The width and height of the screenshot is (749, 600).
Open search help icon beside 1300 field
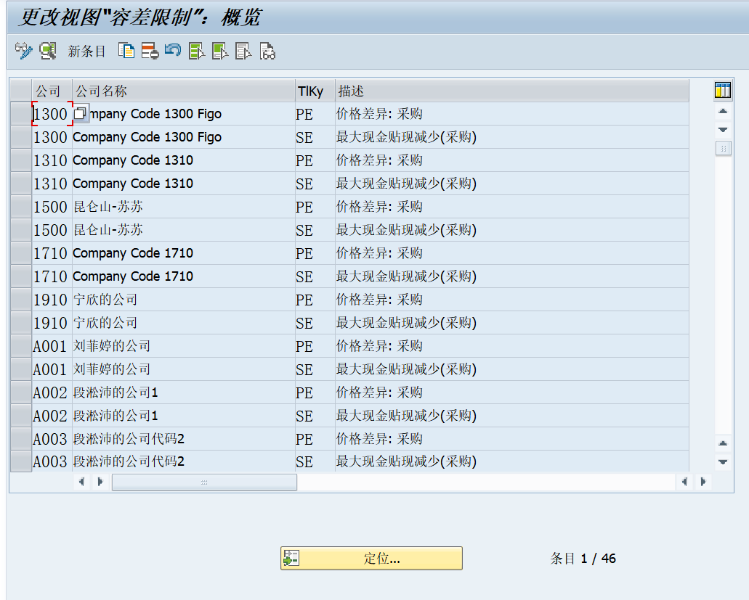click(x=81, y=113)
